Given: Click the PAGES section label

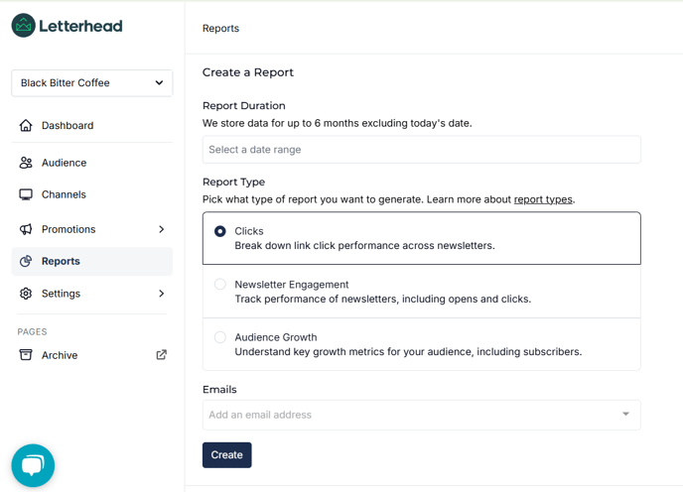Looking at the screenshot, I should 32,331.
